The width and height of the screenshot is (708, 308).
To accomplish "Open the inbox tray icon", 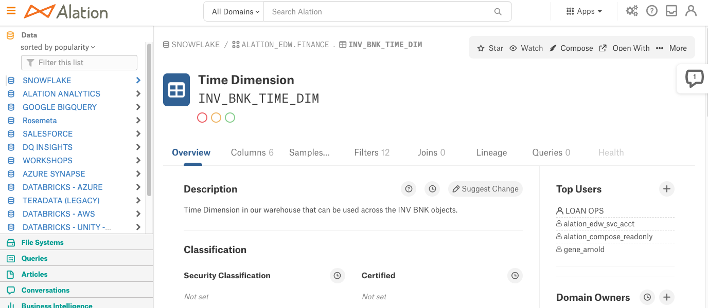I will click(x=671, y=11).
